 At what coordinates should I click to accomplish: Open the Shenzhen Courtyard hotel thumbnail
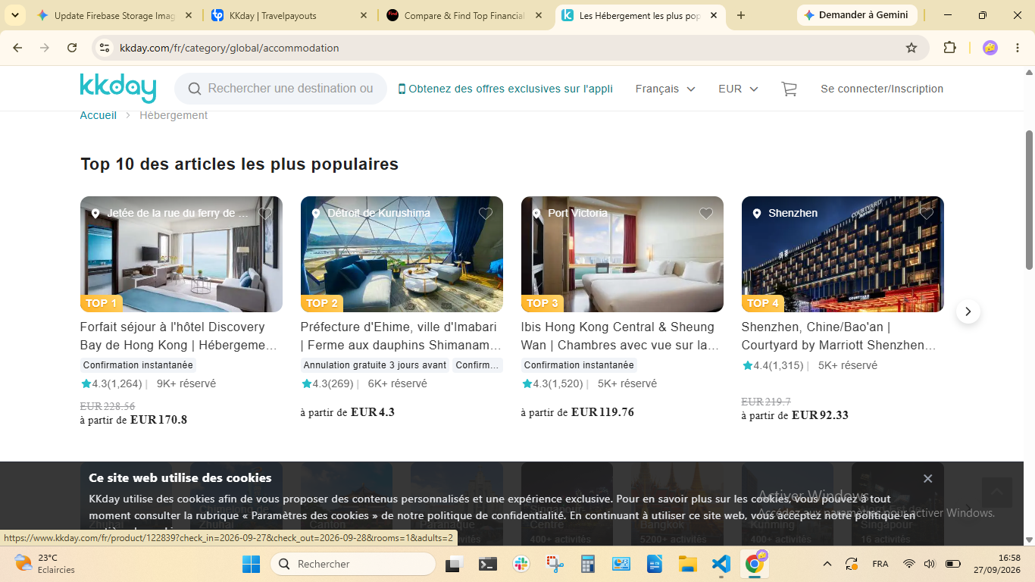(843, 254)
